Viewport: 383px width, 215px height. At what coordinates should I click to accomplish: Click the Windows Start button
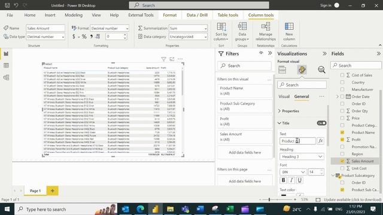point(7,209)
